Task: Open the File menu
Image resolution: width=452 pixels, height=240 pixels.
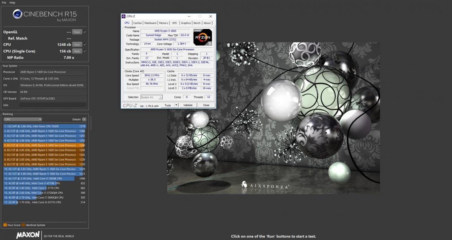Action: 4,3
